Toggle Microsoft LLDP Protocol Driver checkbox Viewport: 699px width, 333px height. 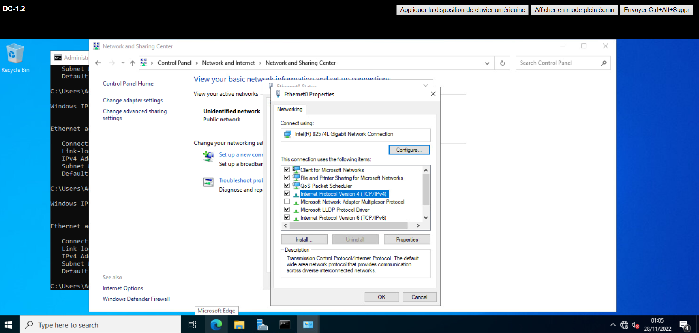coord(287,210)
